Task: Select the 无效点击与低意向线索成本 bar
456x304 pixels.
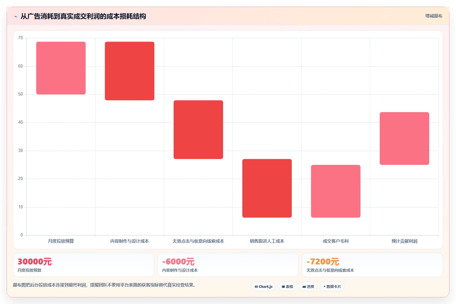Action: point(198,130)
